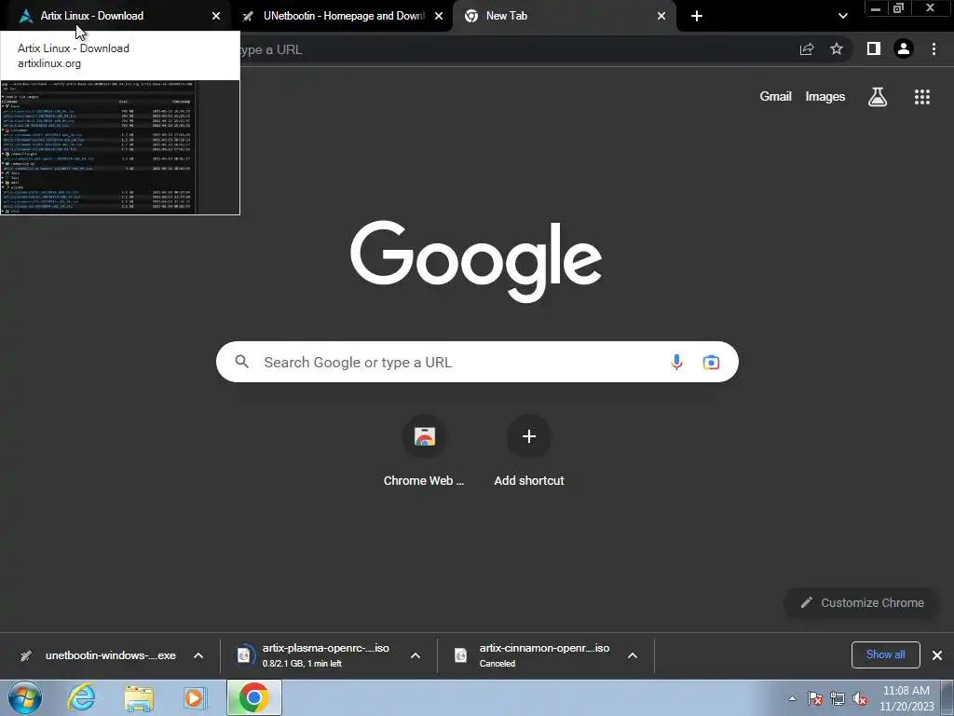Close the Artix Linux tab
The image size is (954, 716).
click(216, 16)
